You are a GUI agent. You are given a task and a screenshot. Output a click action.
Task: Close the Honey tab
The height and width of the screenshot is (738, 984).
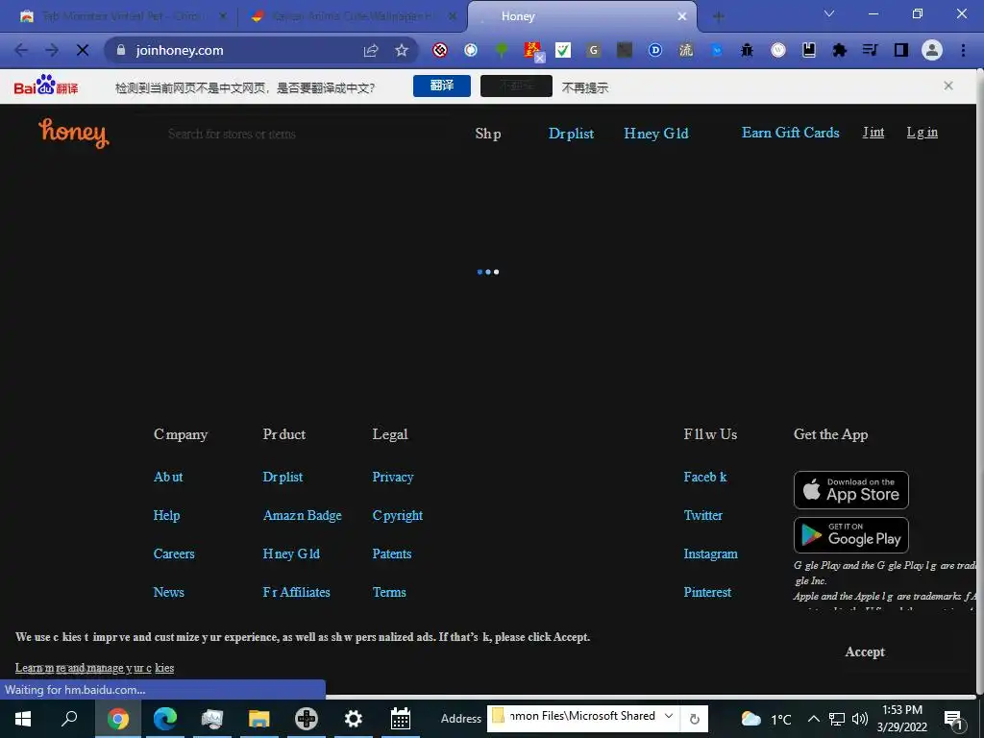pos(682,16)
